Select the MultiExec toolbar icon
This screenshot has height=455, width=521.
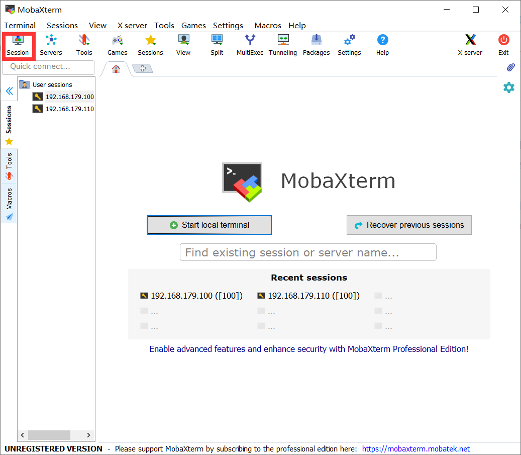pyautogui.click(x=250, y=45)
